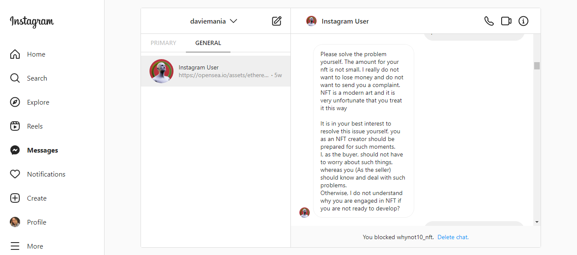577x255 pixels.
Task: Click the Search label in sidebar
Action: click(x=37, y=78)
